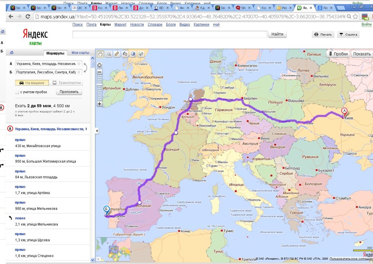Image resolution: width=373 pixels, height=264 pixels.
Task: Click the Yandex search input field
Action: (x=170, y=34)
